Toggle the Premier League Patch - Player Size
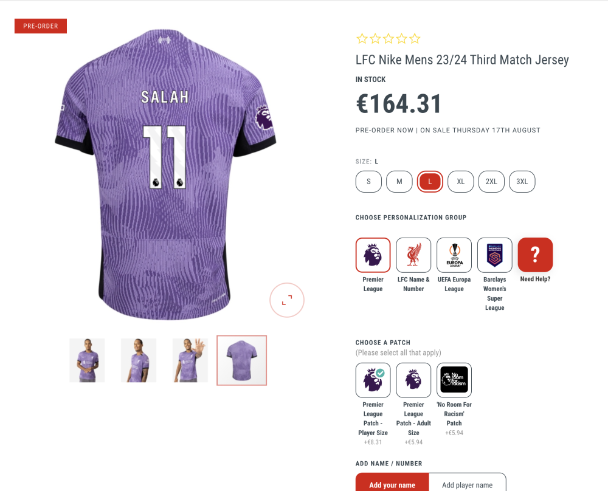Image resolution: width=608 pixels, height=491 pixels. pos(373,380)
